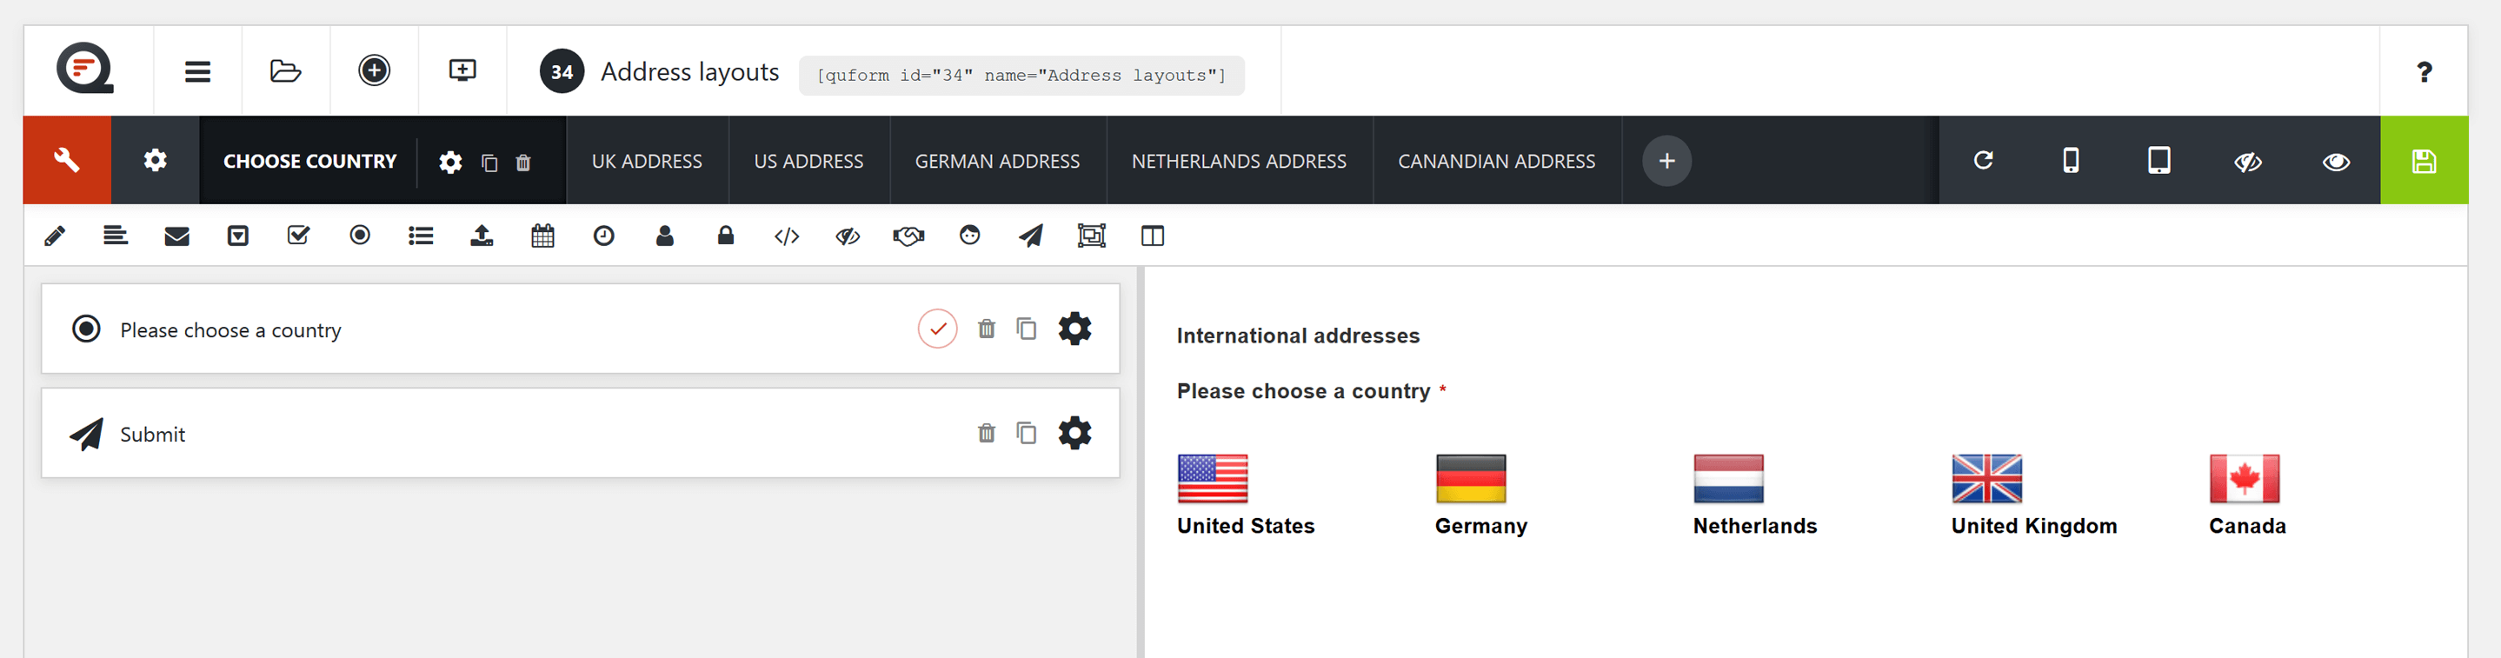Viewport: 2501px width, 658px height.
Task: Open the GERMAN ADDRESS tab
Action: tap(997, 161)
